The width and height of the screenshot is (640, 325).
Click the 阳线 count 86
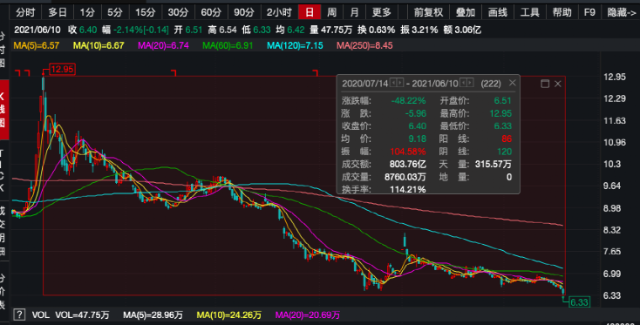(x=507, y=139)
